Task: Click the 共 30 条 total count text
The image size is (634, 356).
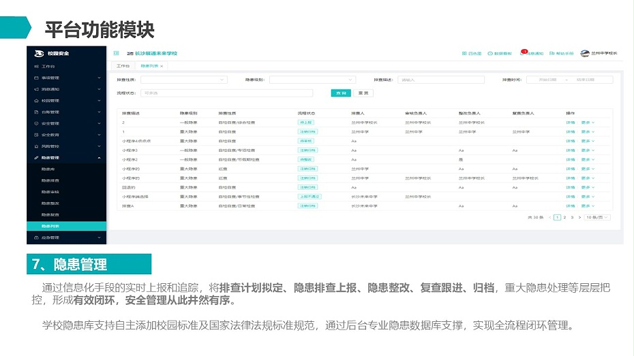Action: (x=535, y=218)
